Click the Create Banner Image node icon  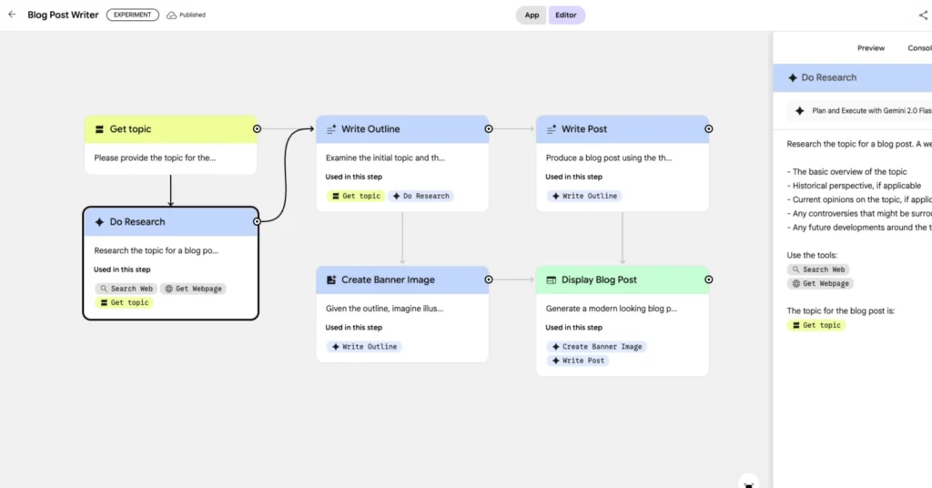tap(331, 280)
